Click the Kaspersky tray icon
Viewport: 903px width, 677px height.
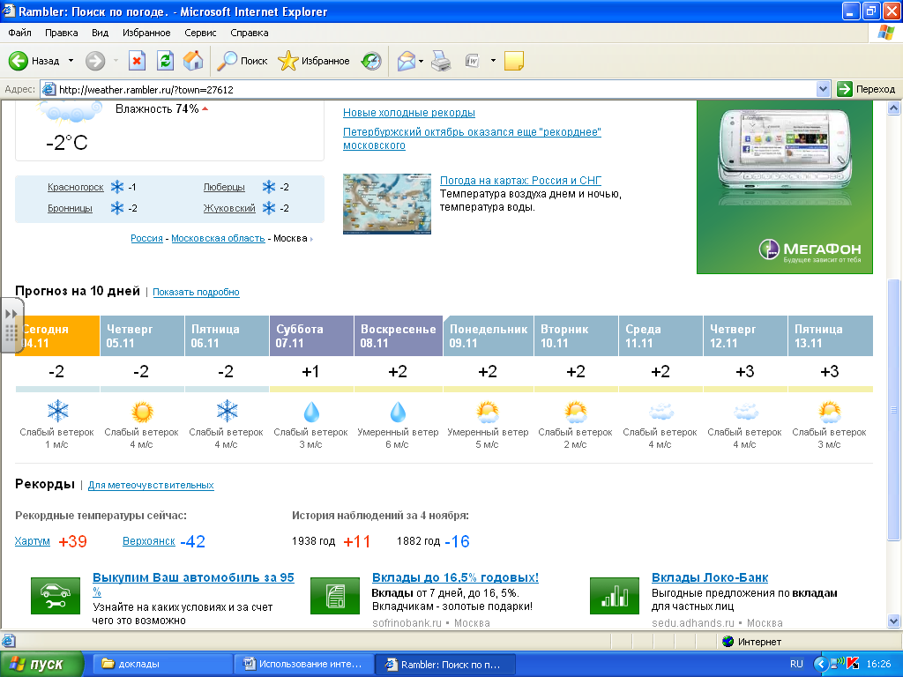pos(853,664)
